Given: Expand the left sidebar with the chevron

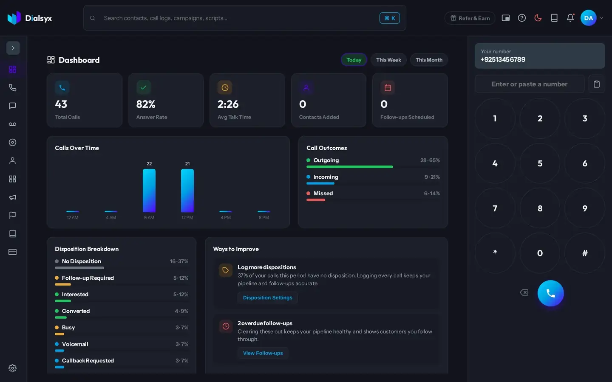Looking at the screenshot, I should tap(13, 48).
